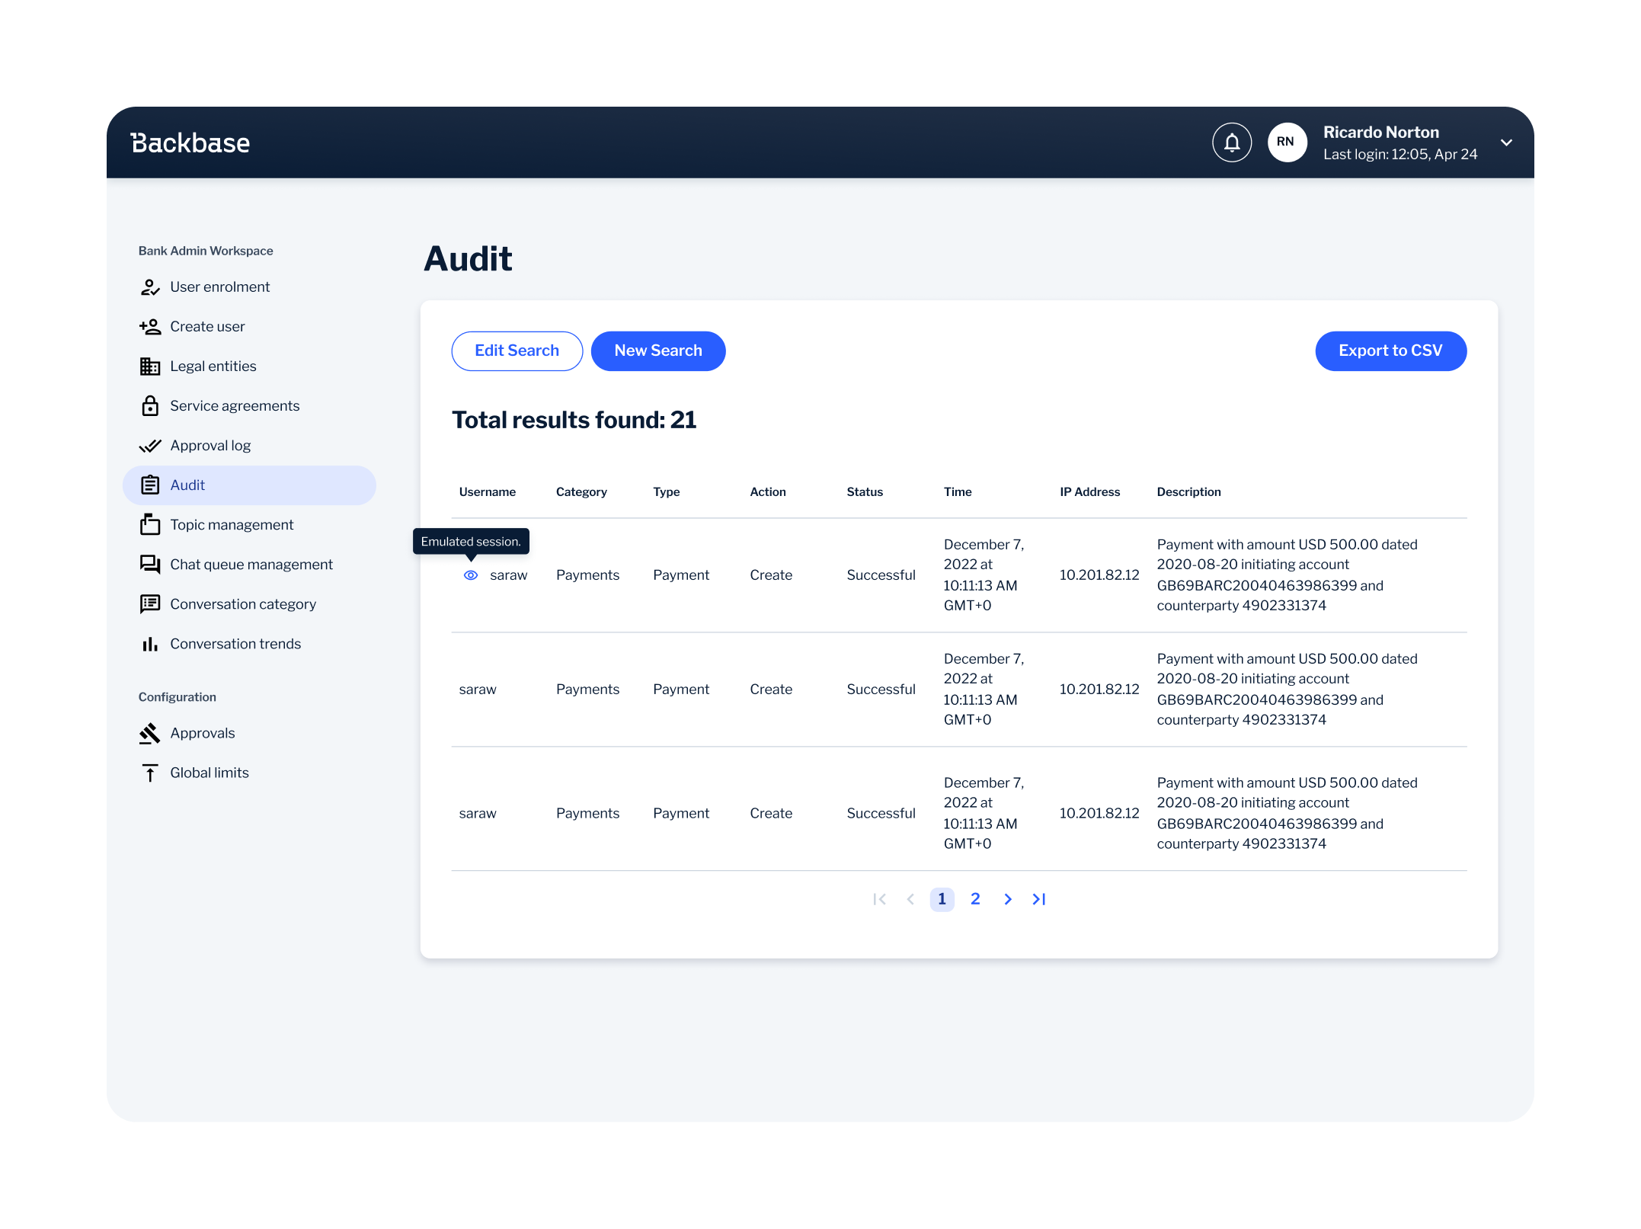Click the Create user sidebar icon
This screenshot has height=1229, width=1641.
point(150,327)
